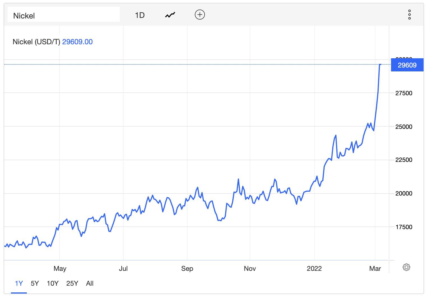Open the three-dot options menu

point(409,15)
